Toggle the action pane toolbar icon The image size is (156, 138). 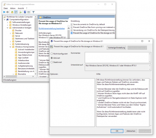tap(28, 12)
